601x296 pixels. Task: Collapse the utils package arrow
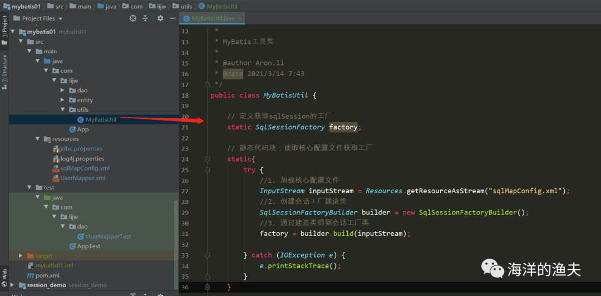pos(63,110)
